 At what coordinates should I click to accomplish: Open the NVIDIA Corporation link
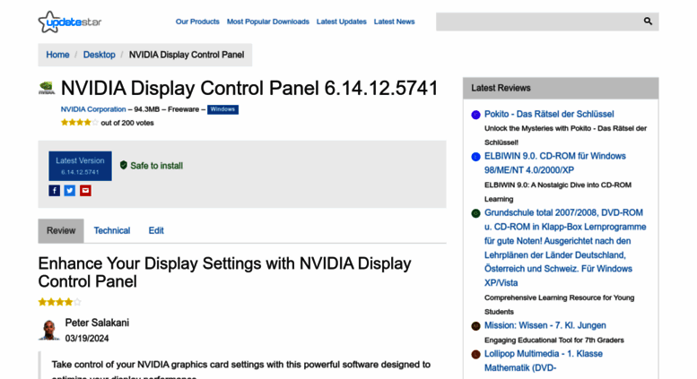pos(93,109)
